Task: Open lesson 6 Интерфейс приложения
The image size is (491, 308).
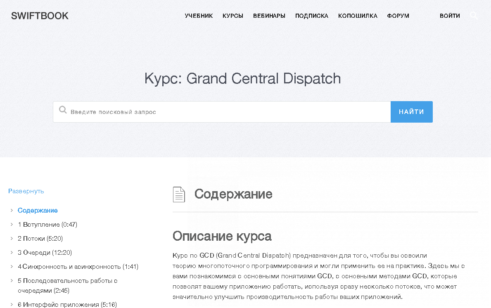Action: click(x=67, y=305)
